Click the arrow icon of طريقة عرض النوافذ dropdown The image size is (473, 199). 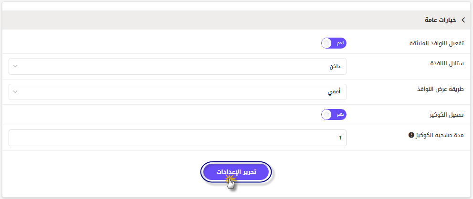coord(15,92)
